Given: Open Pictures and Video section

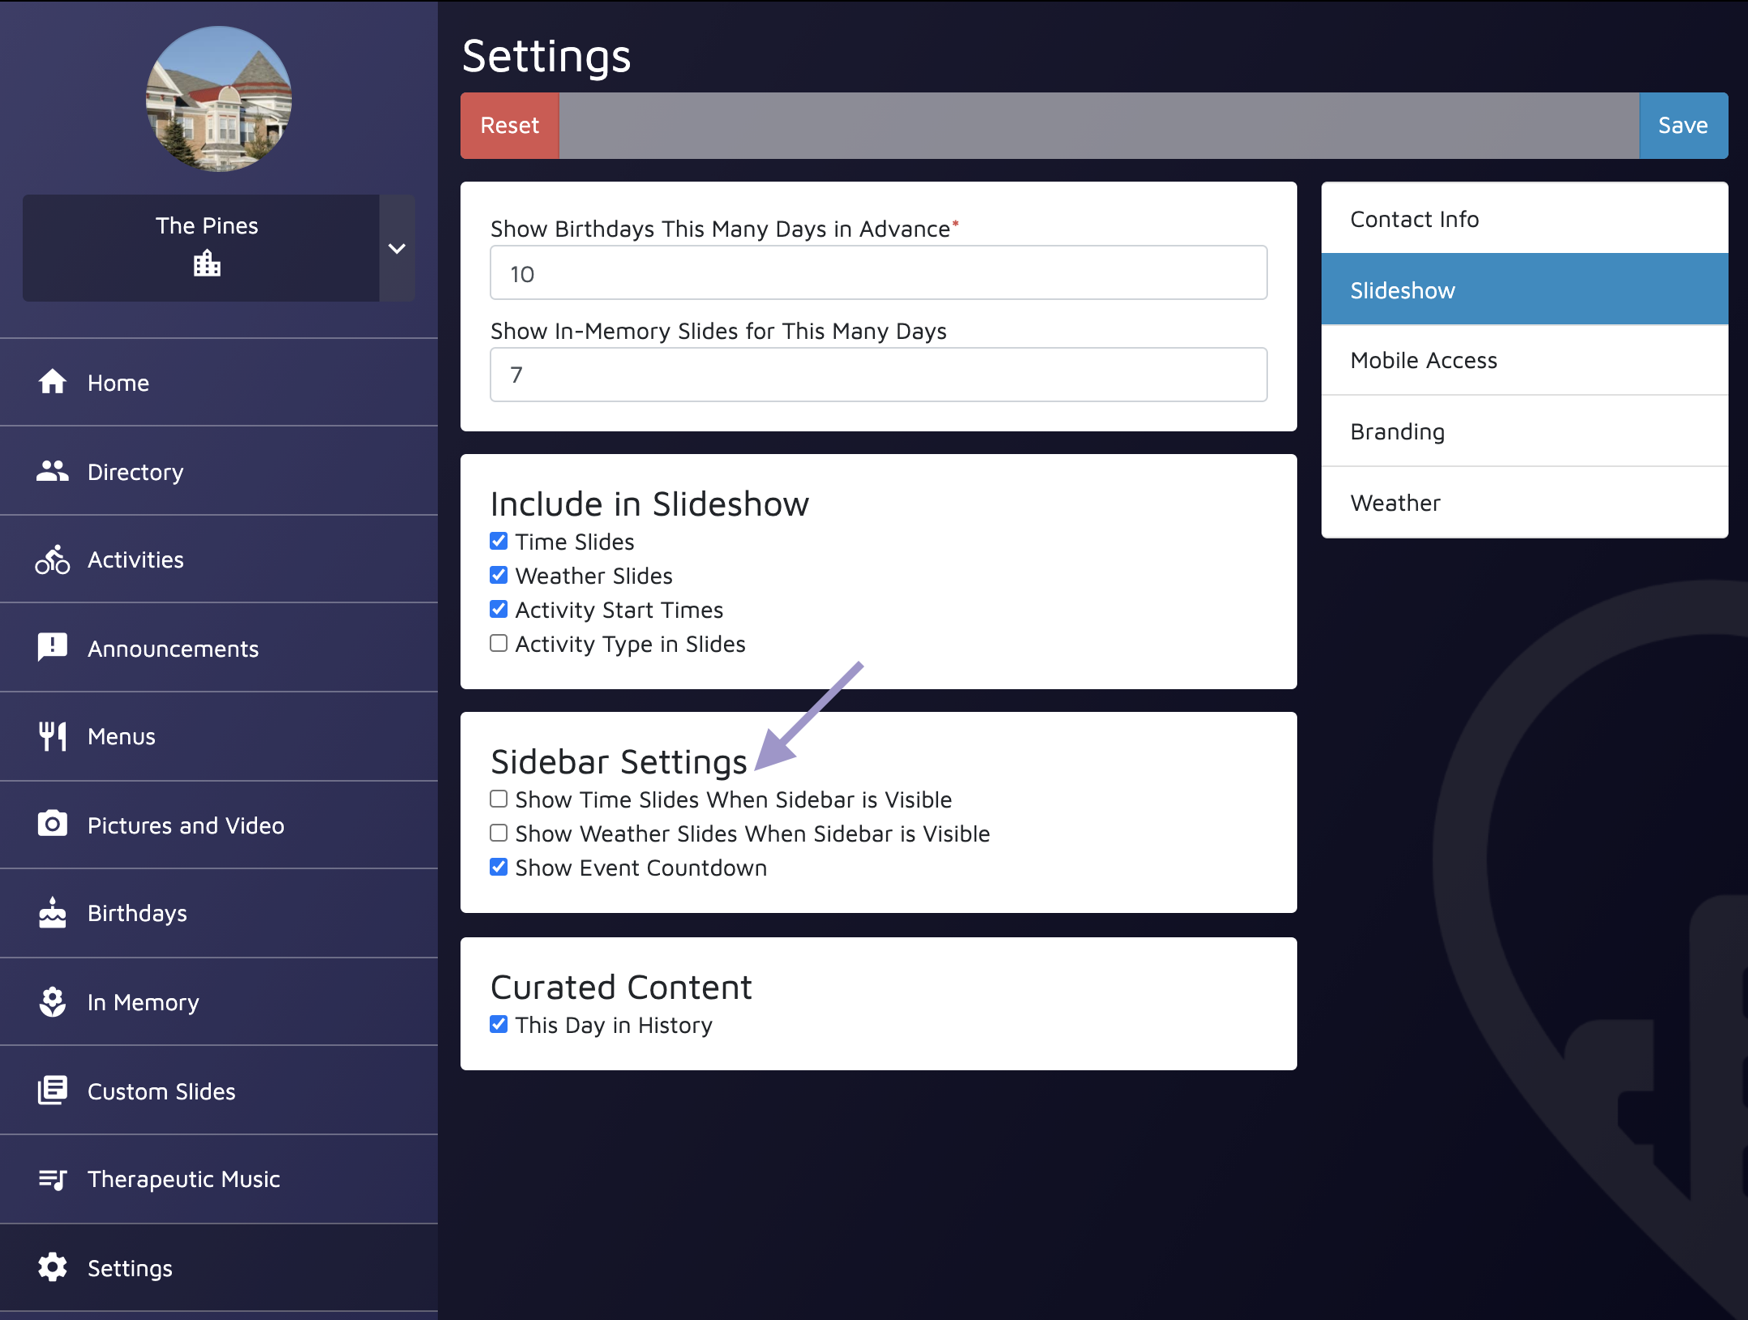Looking at the screenshot, I should tap(219, 825).
